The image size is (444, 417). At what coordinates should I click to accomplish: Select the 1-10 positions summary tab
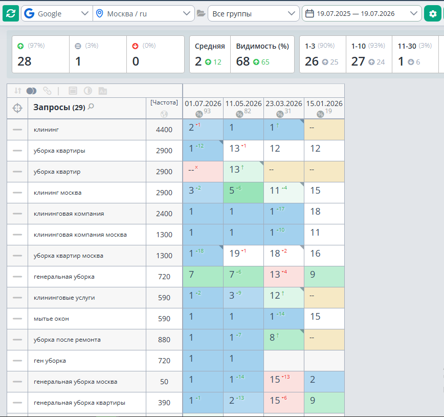click(369, 54)
